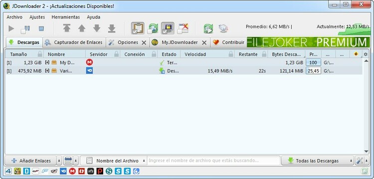Pause downloads using the pause icon

25,29
